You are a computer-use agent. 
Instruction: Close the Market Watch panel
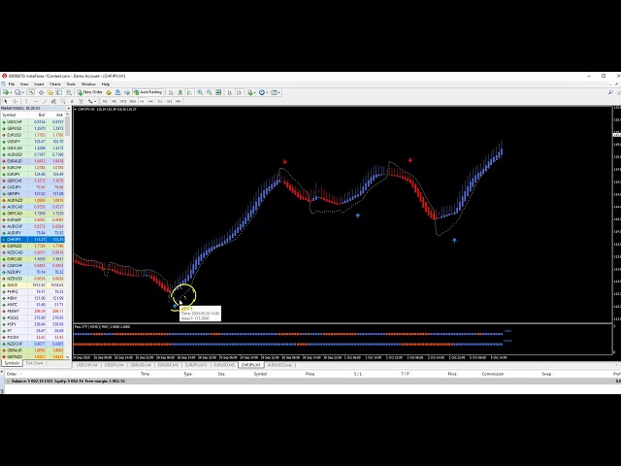[x=69, y=109]
